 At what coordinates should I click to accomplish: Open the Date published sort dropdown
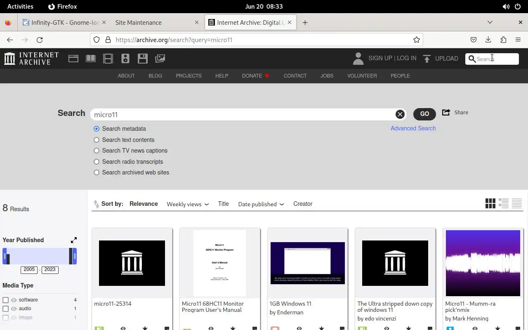(261, 204)
